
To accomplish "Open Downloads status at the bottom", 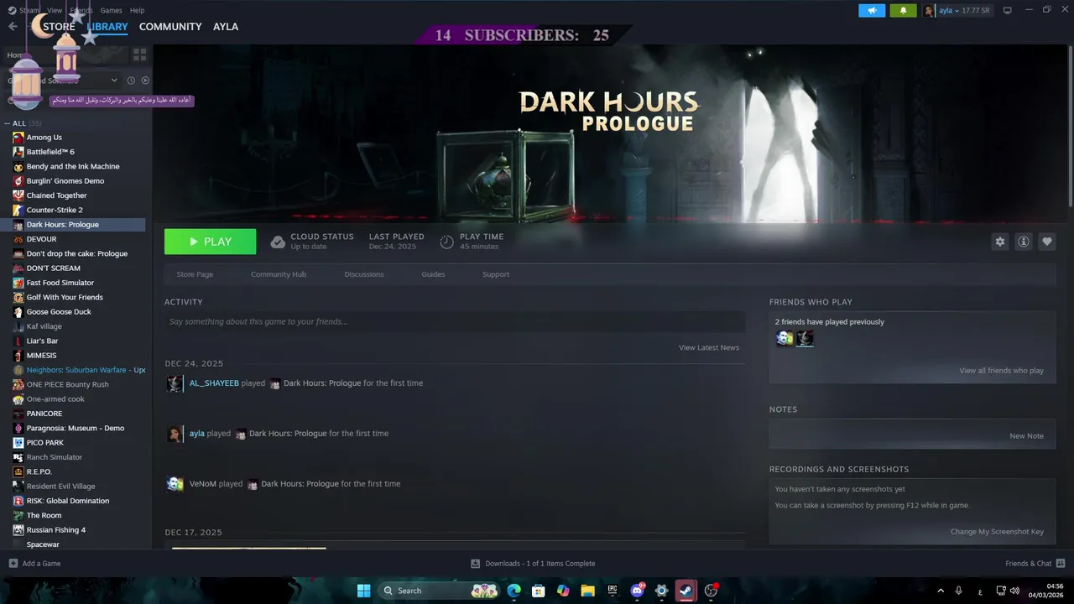I will click(533, 564).
